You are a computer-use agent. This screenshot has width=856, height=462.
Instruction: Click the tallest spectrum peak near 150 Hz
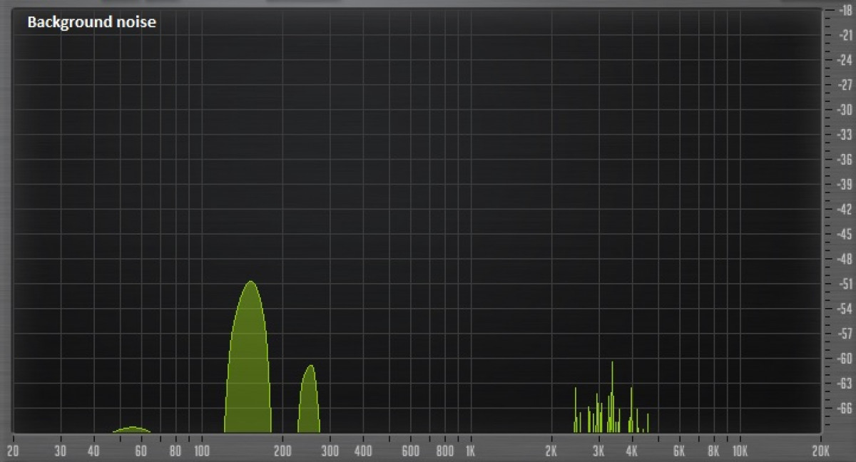(250, 356)
